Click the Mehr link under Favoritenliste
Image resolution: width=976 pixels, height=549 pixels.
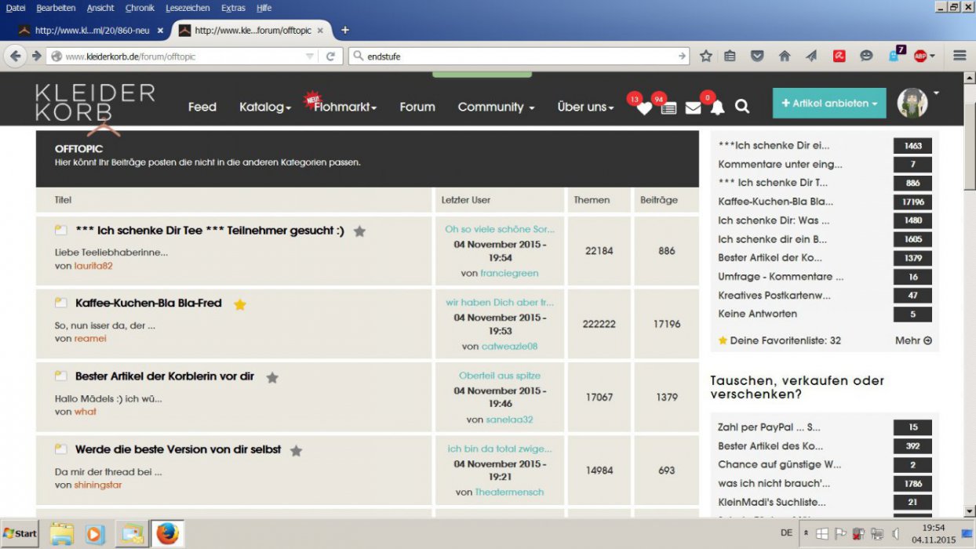[x=913, y=341]
